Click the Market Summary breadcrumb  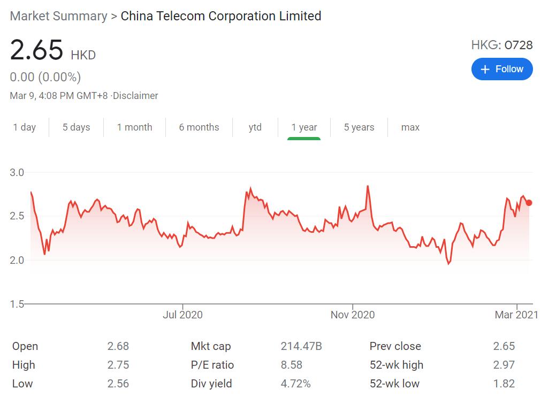click(x=59, y=16)
